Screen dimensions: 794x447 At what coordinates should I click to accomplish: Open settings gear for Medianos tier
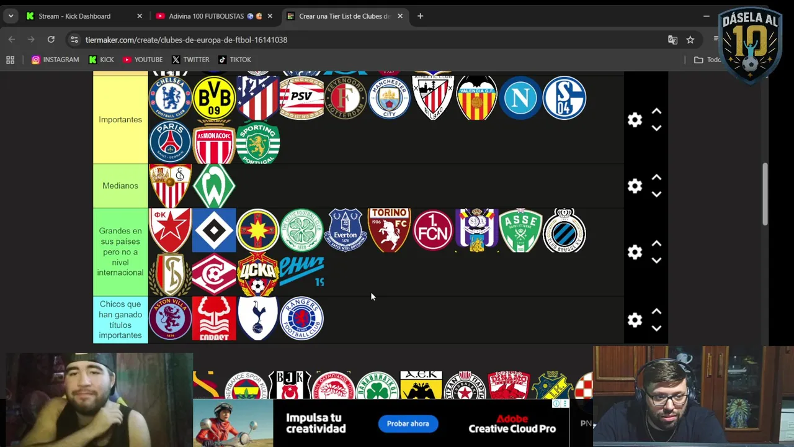coord(635,186)
